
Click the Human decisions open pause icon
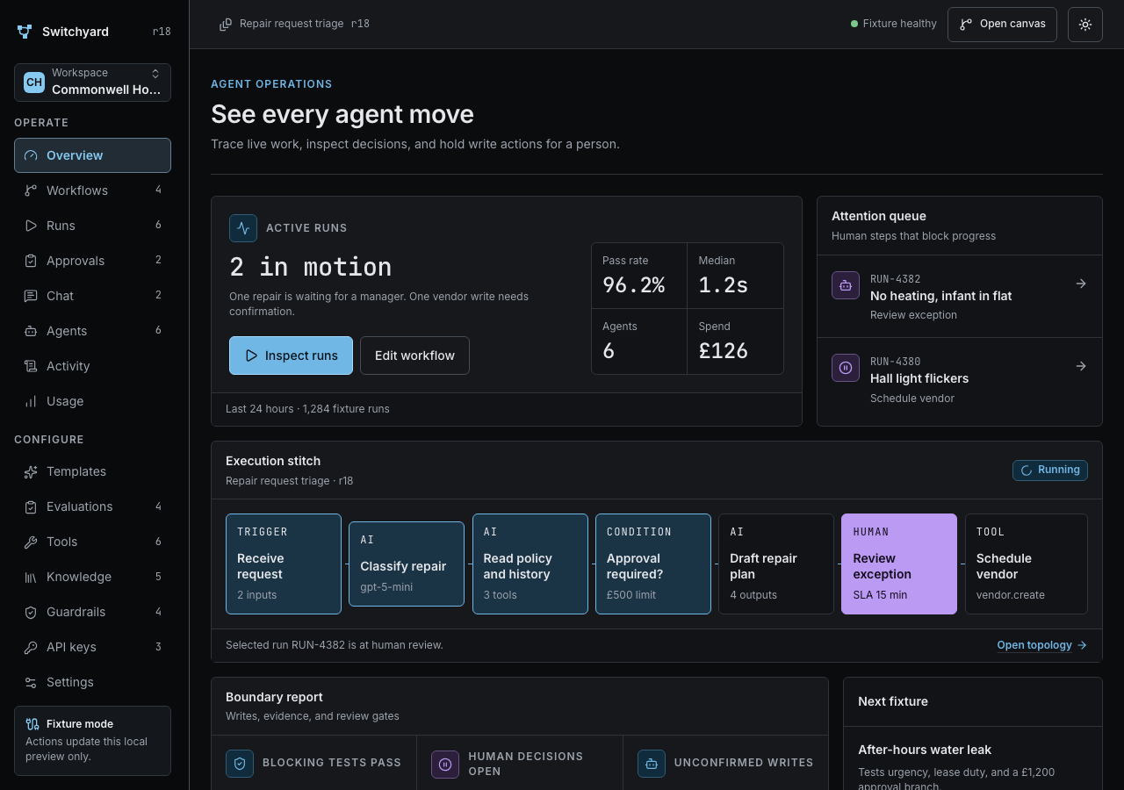(445, 764)
